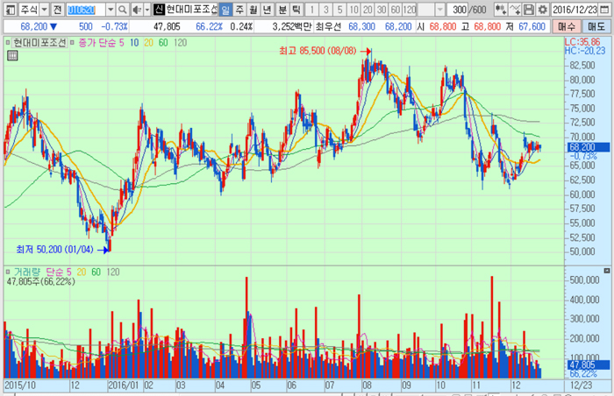Click the window panel icon at top left
The width and height of the screenshot is (614, 396).
(x=8, y=10)
